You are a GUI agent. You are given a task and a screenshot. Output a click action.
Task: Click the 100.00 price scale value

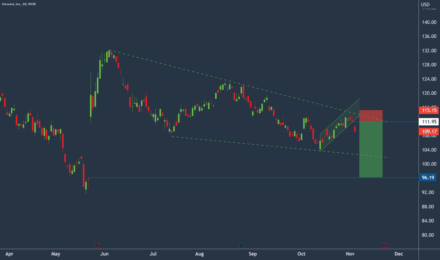(429, 164)
